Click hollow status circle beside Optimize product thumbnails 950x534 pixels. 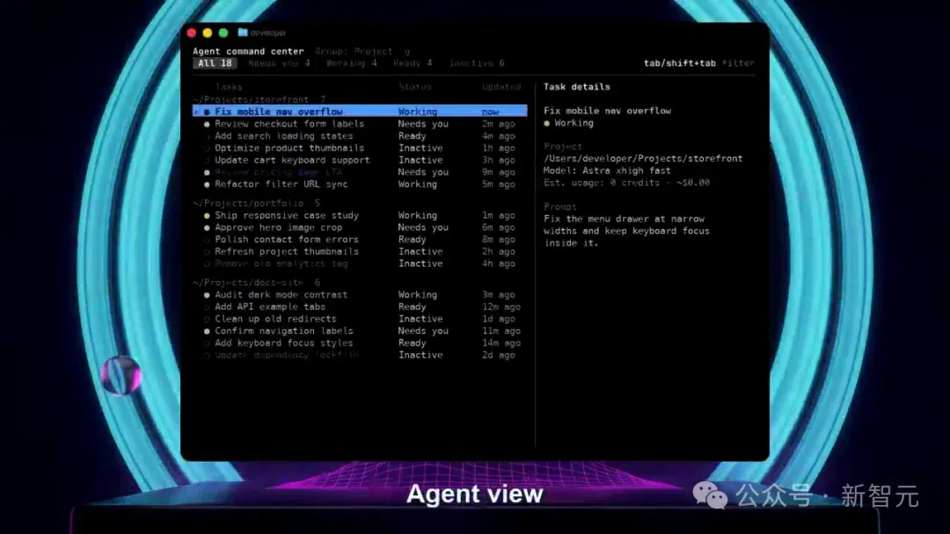coord(208,148)
